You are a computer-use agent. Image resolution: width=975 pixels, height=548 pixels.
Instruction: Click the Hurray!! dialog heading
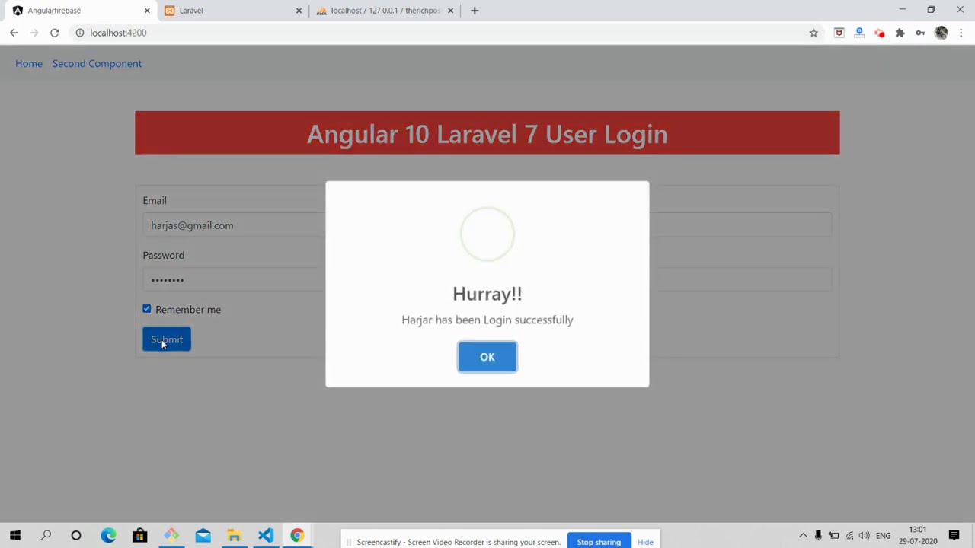click(x=487, y=294)
